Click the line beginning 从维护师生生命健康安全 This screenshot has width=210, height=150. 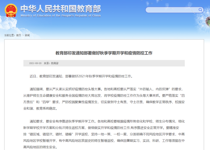[x=104, y=96]
